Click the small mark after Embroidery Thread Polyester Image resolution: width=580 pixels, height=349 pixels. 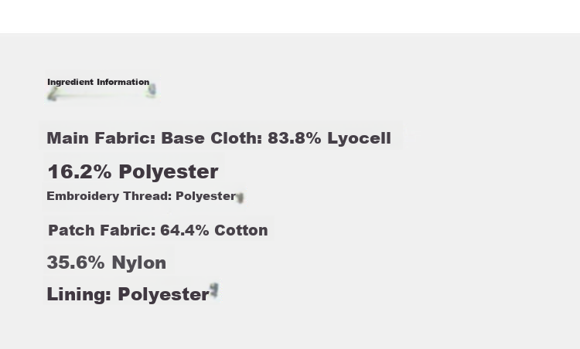tap(240, 198)
